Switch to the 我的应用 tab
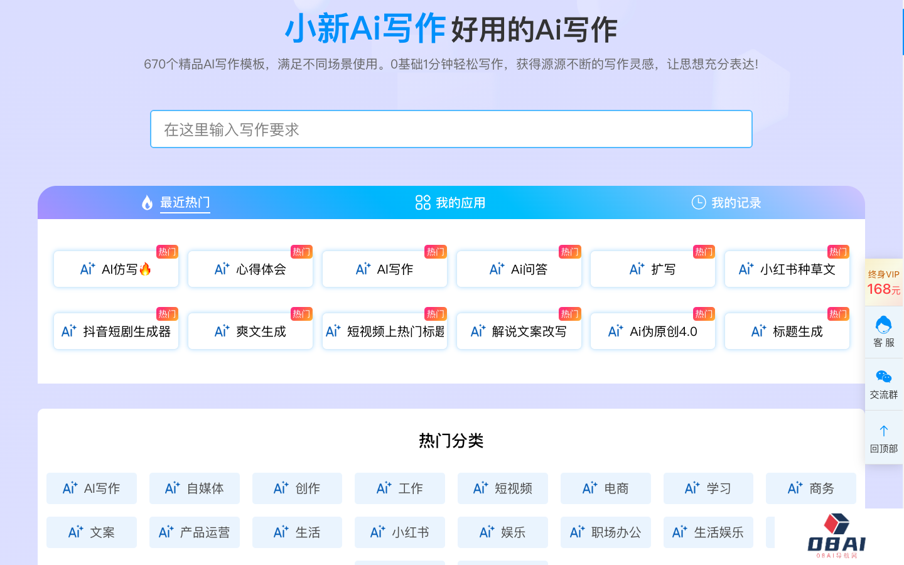The width and height of the screenshot is (904, 565). [x=460, y=203]
